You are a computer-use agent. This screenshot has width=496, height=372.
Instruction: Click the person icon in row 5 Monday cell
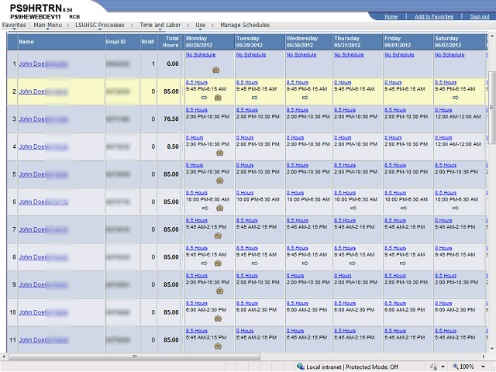219,181
